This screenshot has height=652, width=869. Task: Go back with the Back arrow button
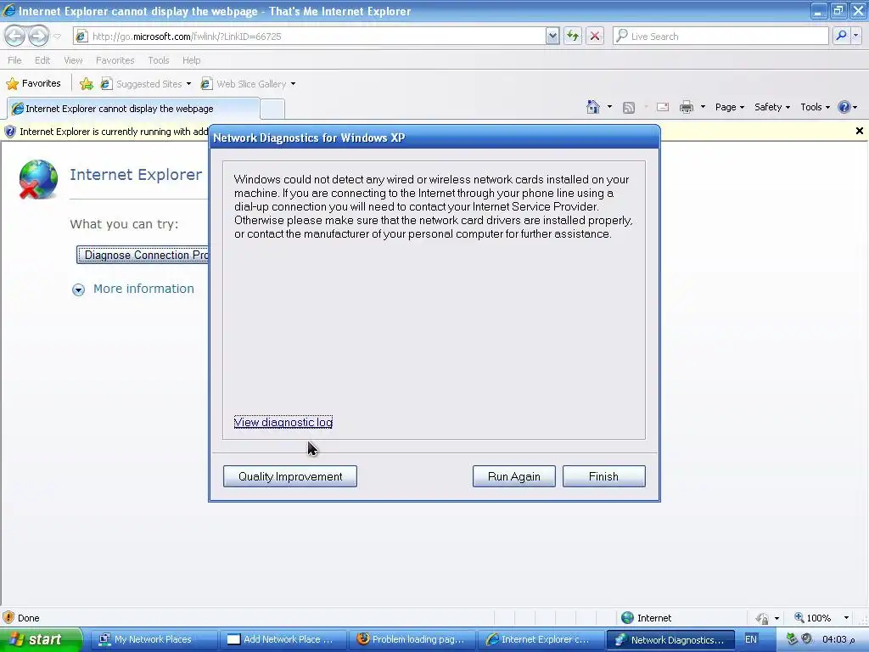click(14, 36)
